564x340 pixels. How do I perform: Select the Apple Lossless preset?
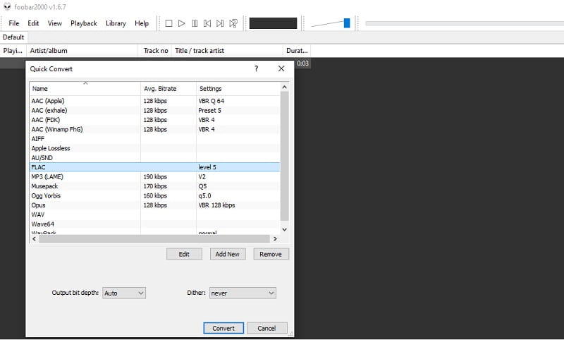click(x=154, y=148)
